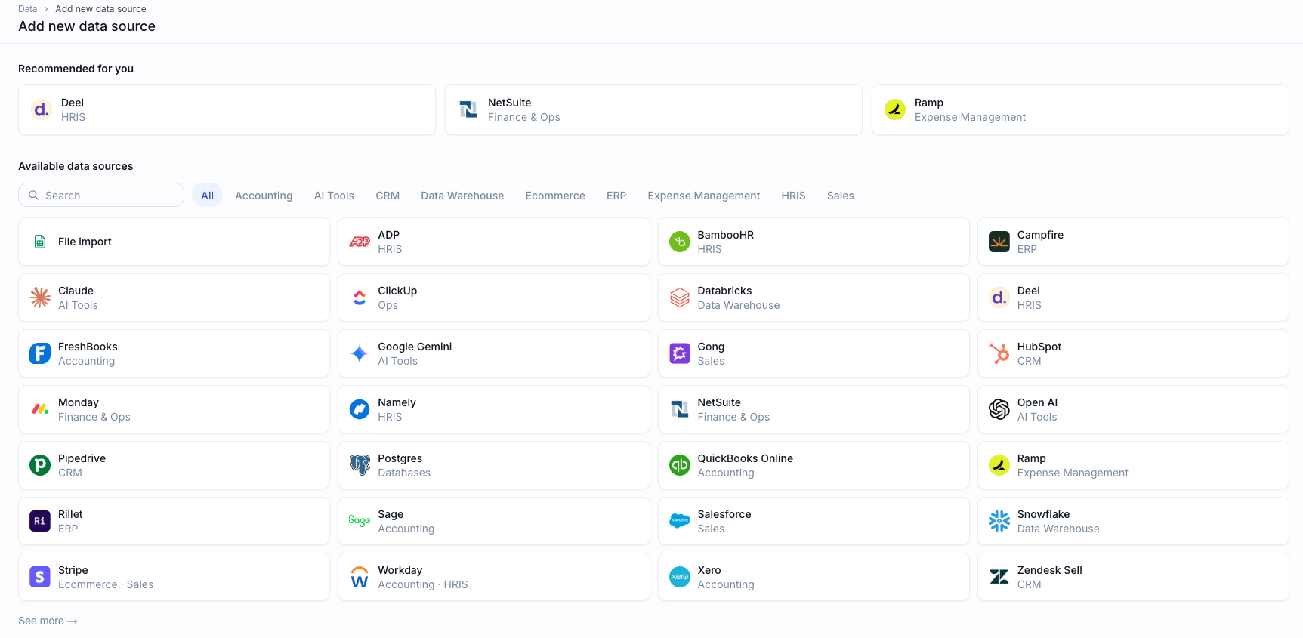Screen dimensions: 1303x638
Task: Click the Google Gemini sparkle icon
Action: 360,353
